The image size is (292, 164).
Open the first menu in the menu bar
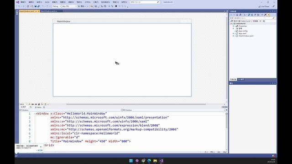23,2
